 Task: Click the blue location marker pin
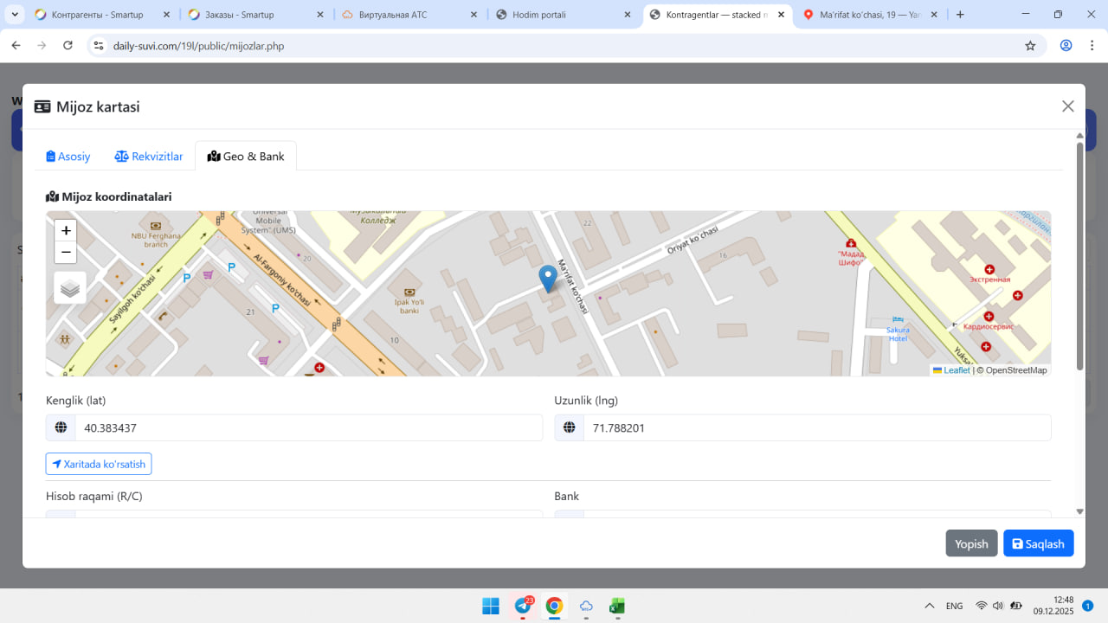coord(547,278)
